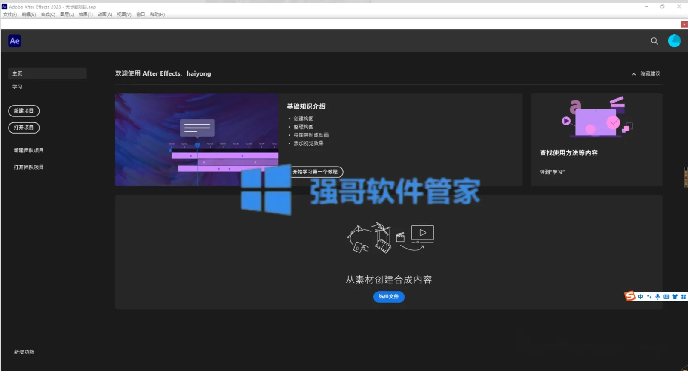
Task: Minimize the After Effects window
Action: click(646, 6)
